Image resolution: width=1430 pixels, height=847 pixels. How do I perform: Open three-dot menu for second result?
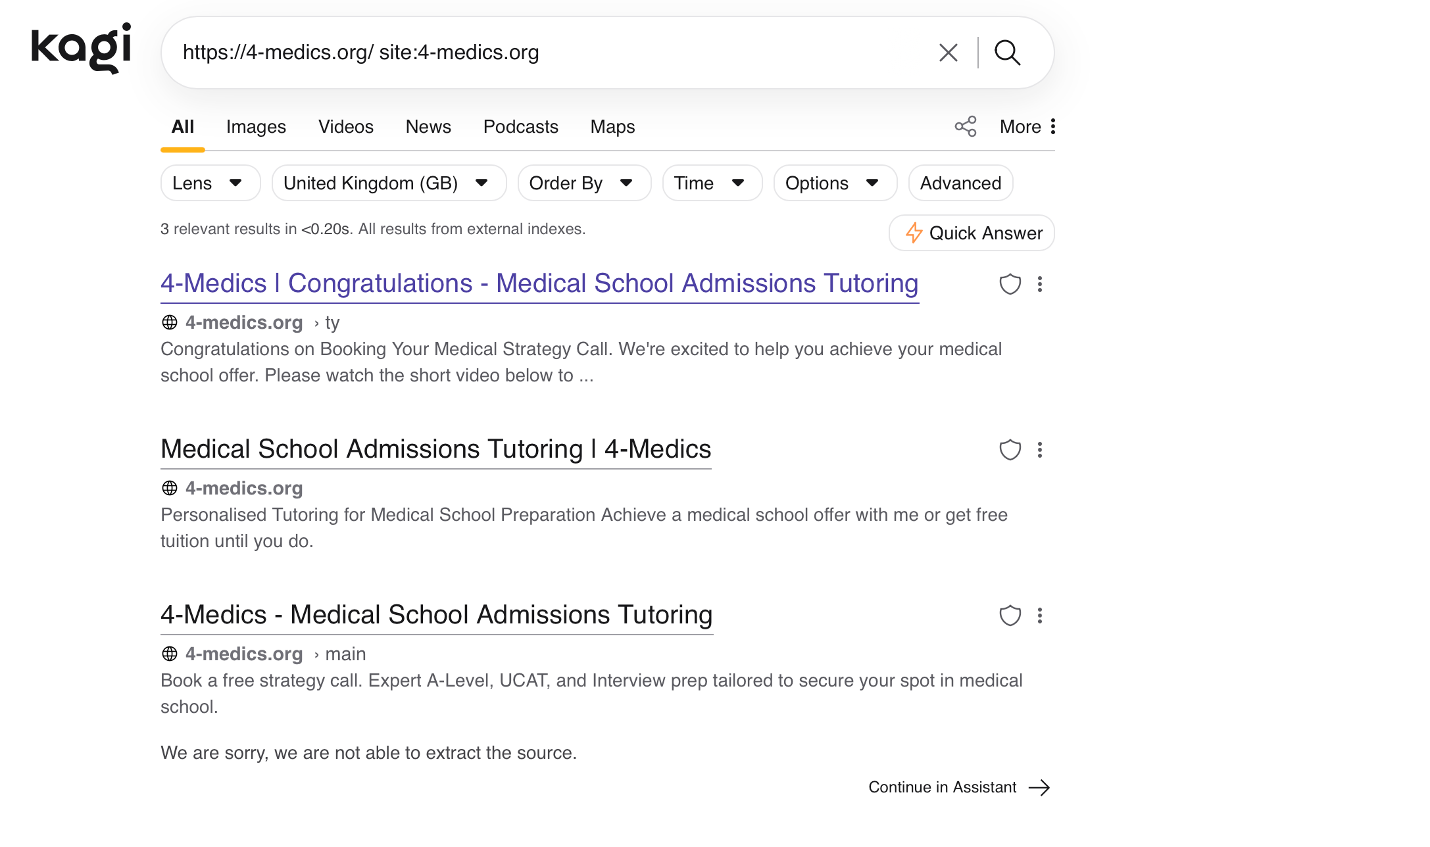coord(1040,450)
